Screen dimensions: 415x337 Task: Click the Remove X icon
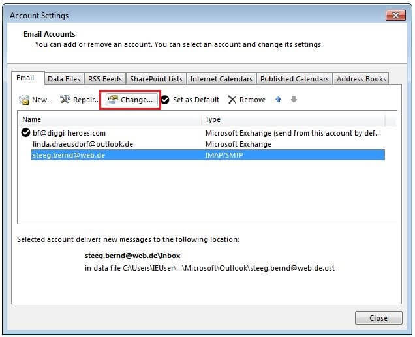232,100
